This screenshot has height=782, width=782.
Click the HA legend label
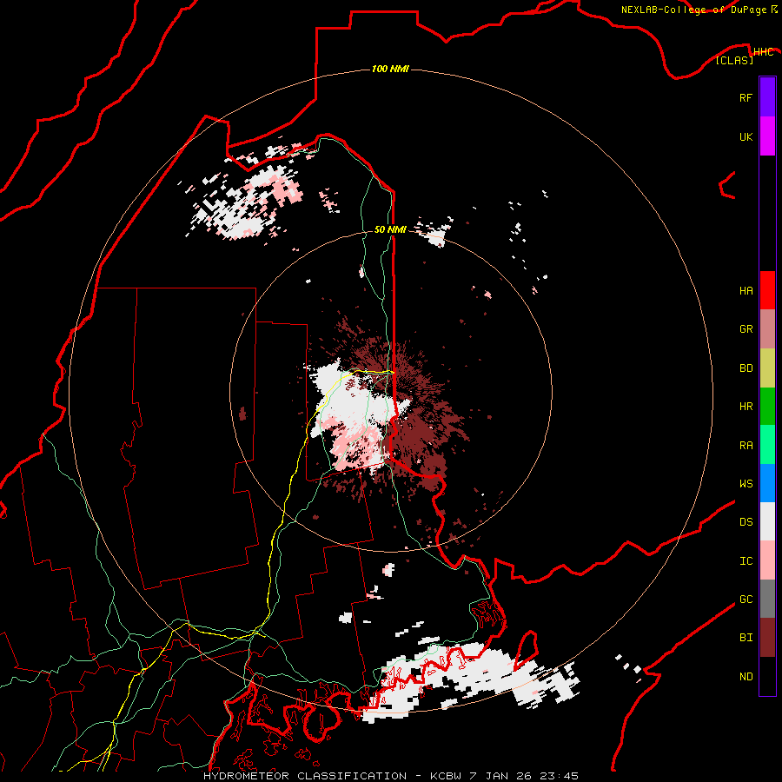746,291
